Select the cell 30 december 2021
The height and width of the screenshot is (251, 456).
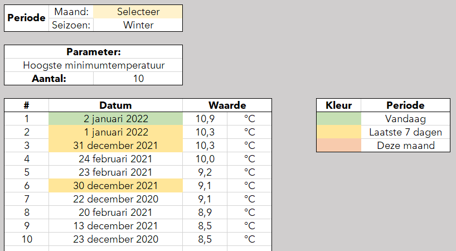[x=115, y=186]
